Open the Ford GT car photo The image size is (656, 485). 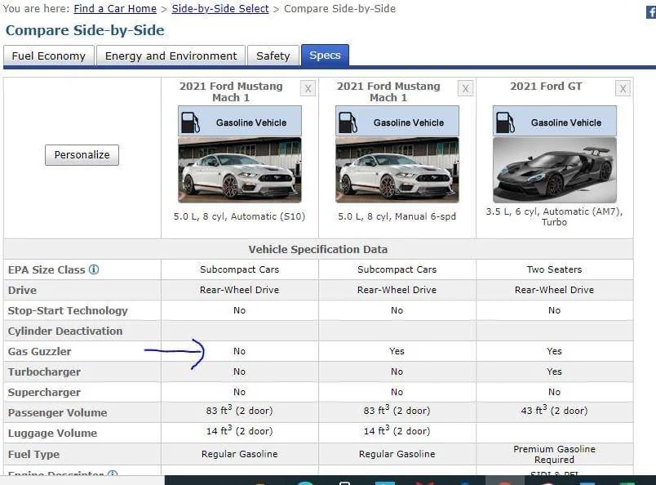point(555,170)
